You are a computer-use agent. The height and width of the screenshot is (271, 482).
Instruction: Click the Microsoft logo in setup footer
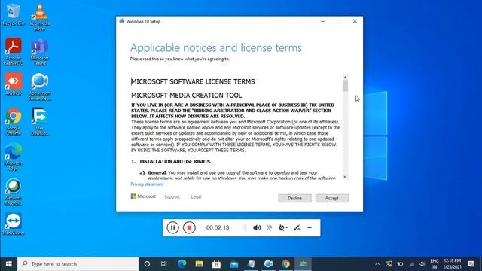tap(143, 196)
